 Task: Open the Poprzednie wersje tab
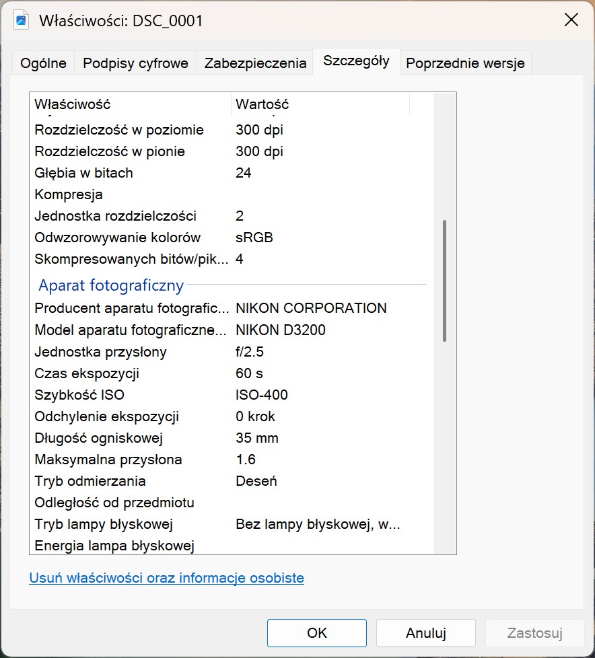point(465,63)
